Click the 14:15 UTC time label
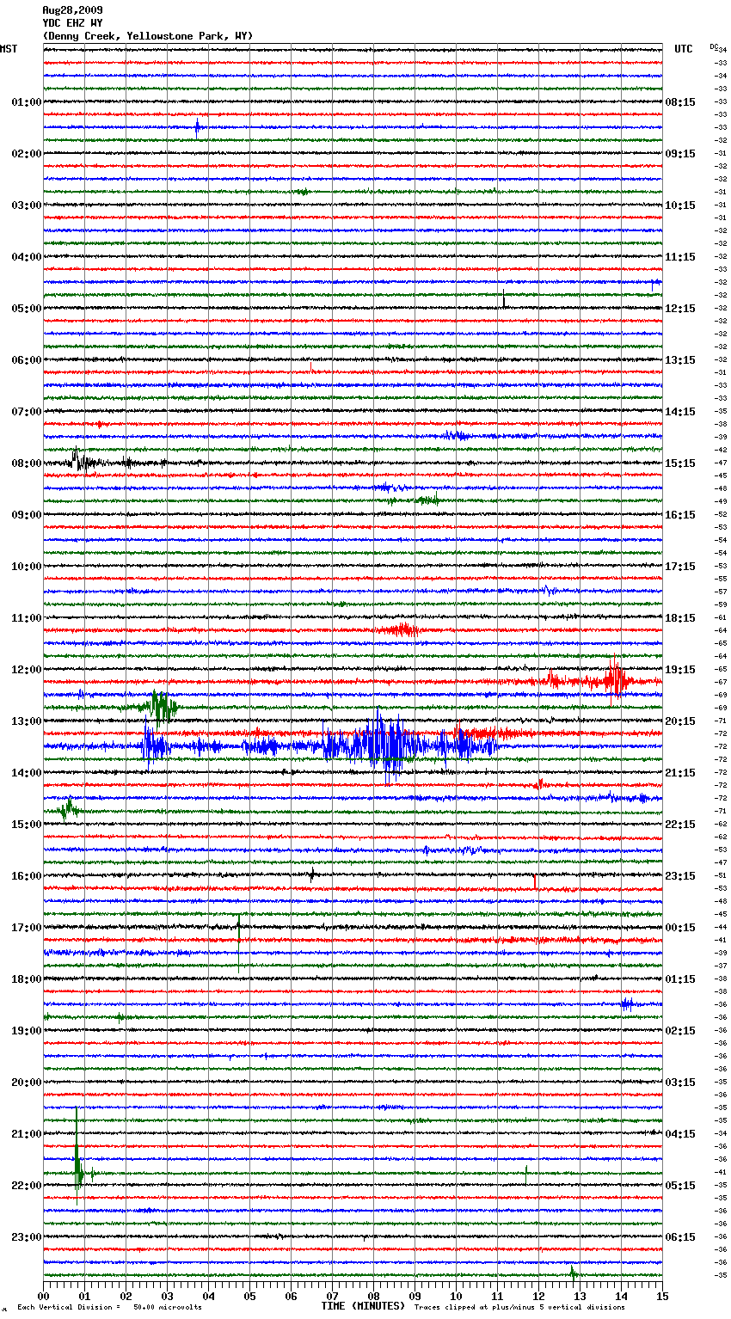 point(680,412)
